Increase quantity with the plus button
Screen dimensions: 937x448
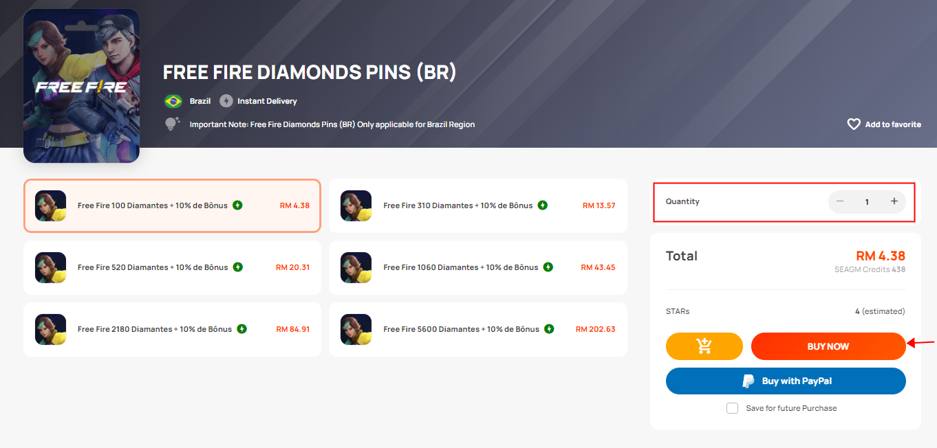[x=894, y=201]
